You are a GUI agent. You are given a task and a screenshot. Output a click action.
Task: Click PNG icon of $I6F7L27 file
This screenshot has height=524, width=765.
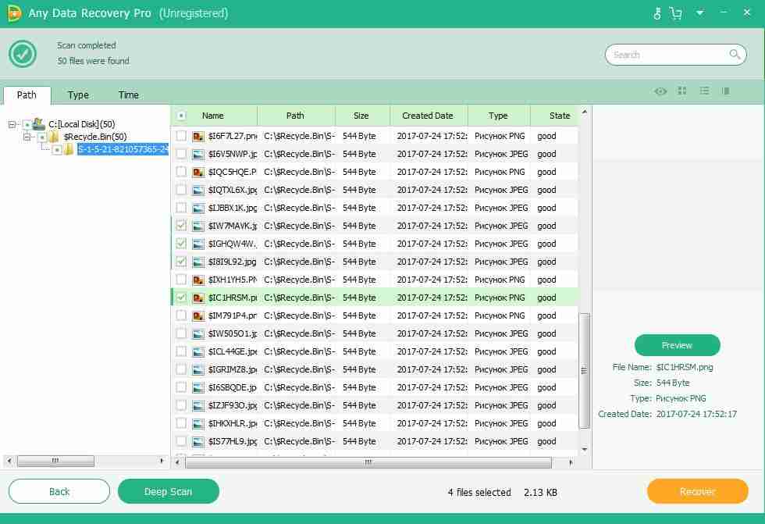198,136
